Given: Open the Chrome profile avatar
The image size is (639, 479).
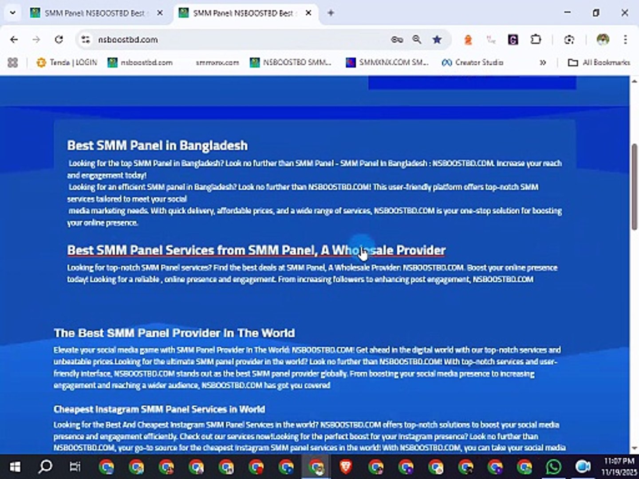Looking at the screenshot, I should click(x=603, y=39).
